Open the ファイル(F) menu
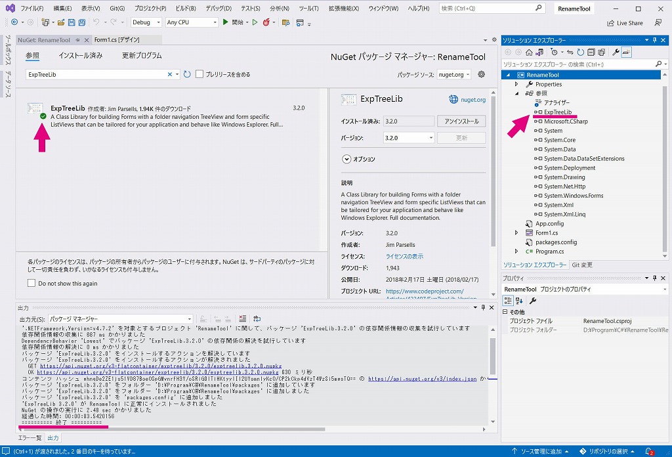This screenshot has width=672, height=457. point(32,8)
